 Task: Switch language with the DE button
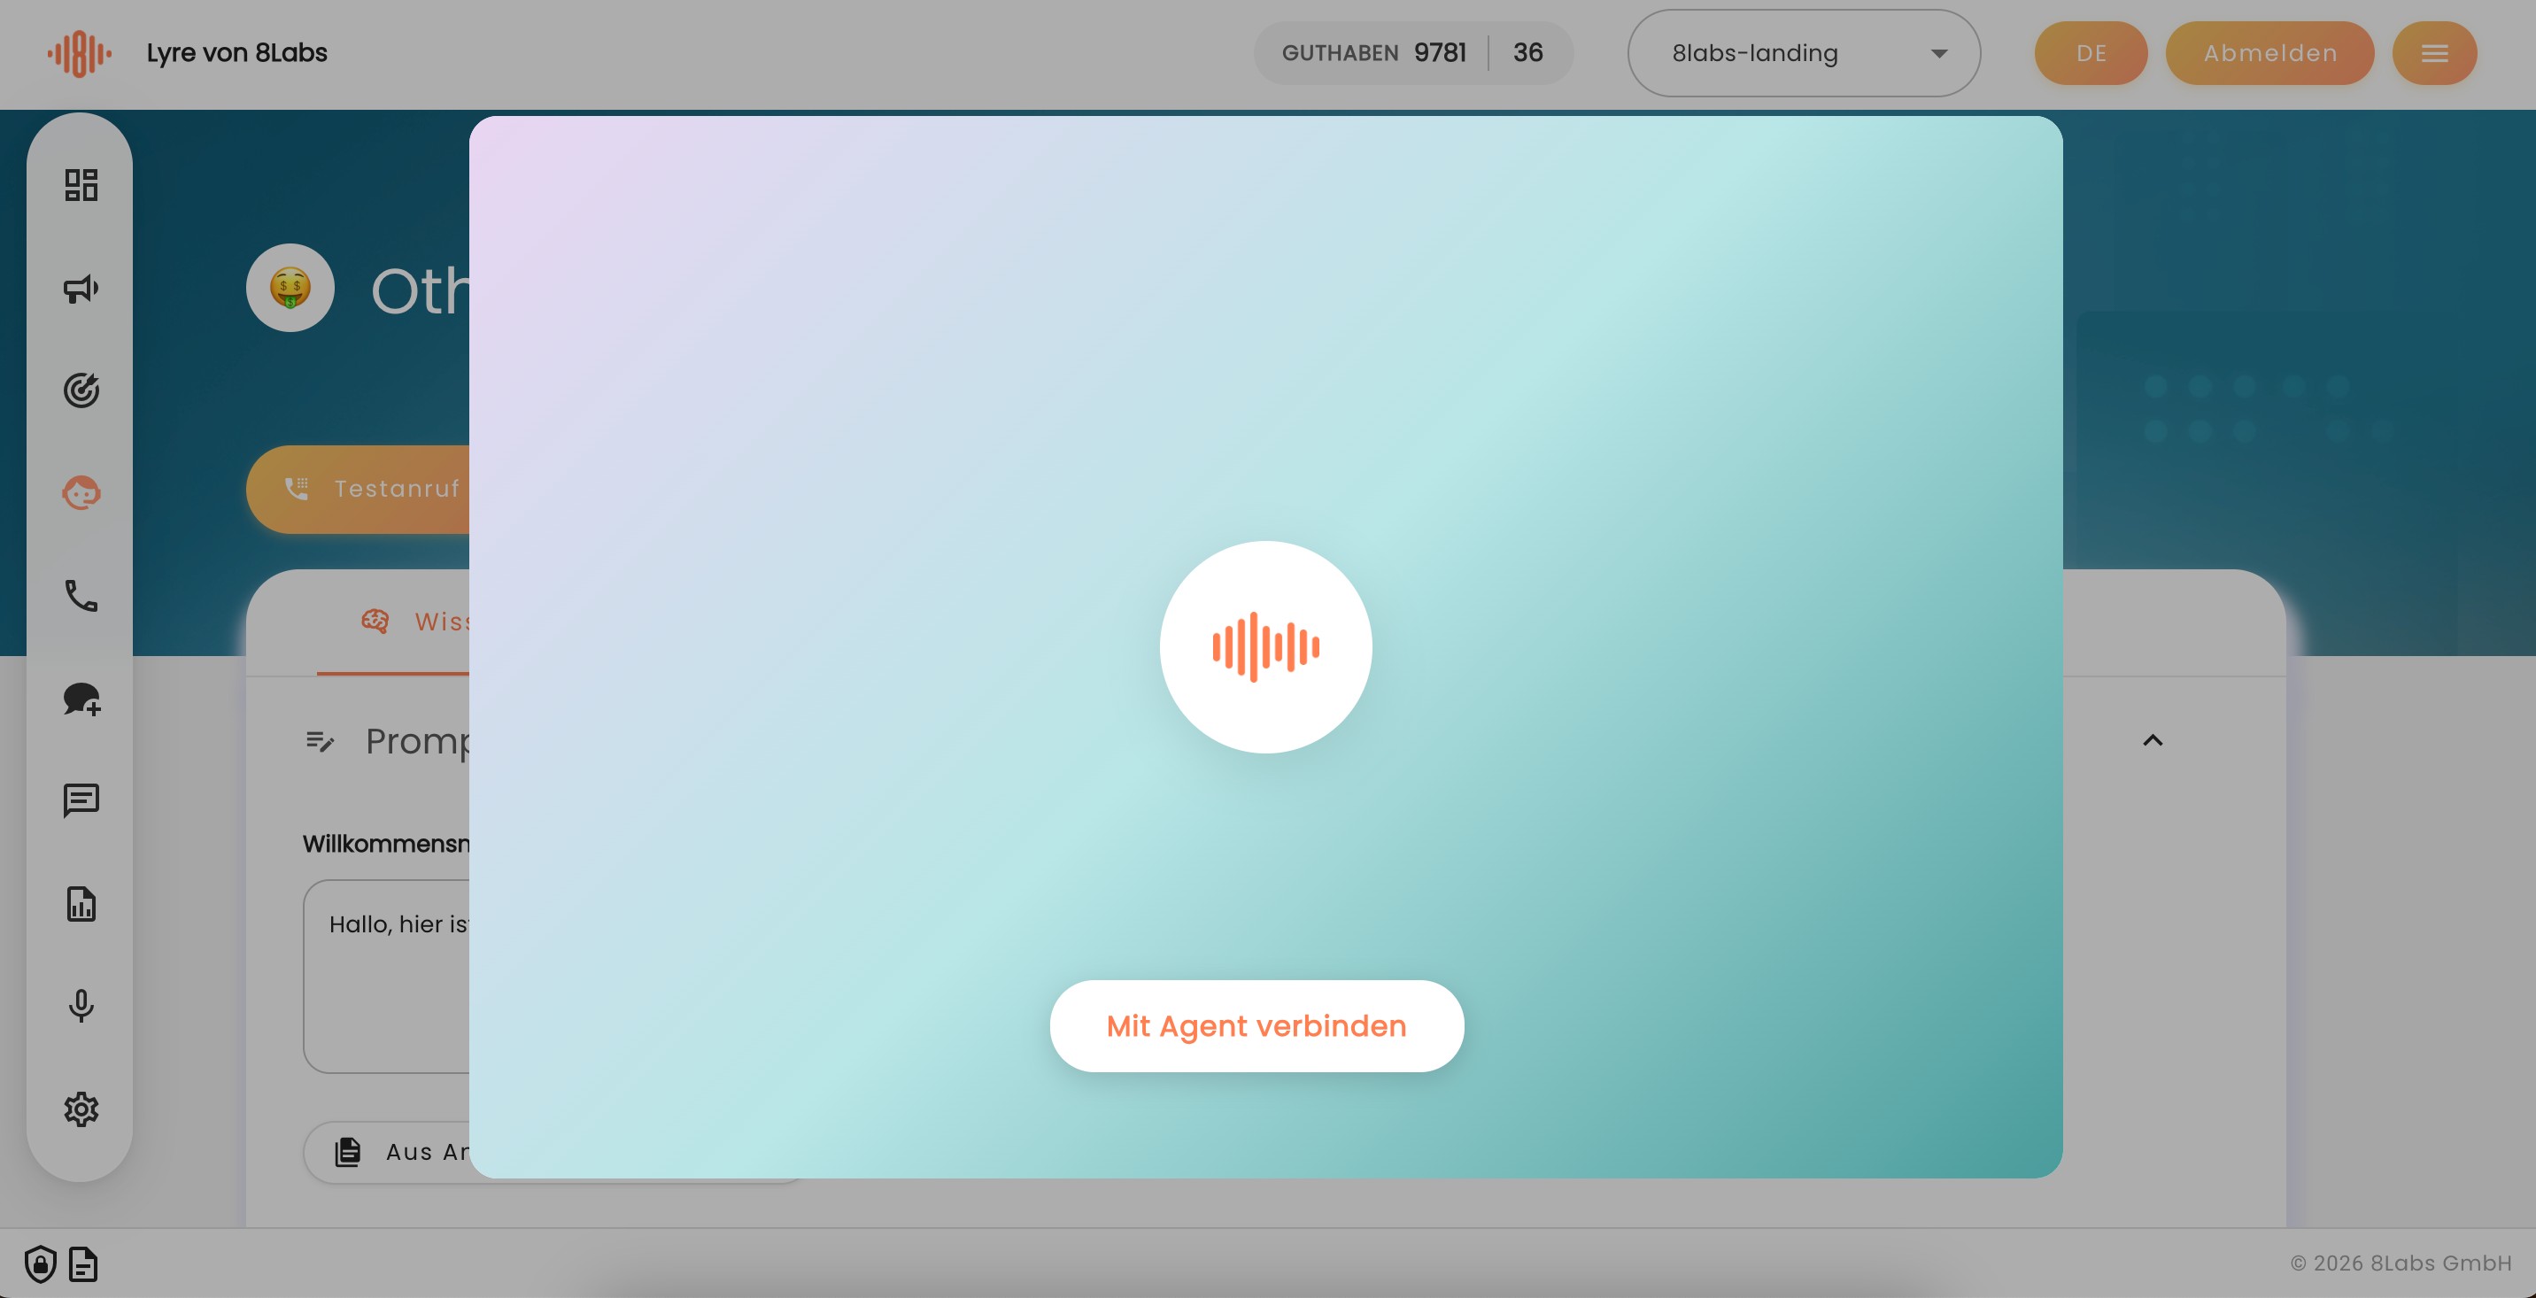(x=2091, y=53)
